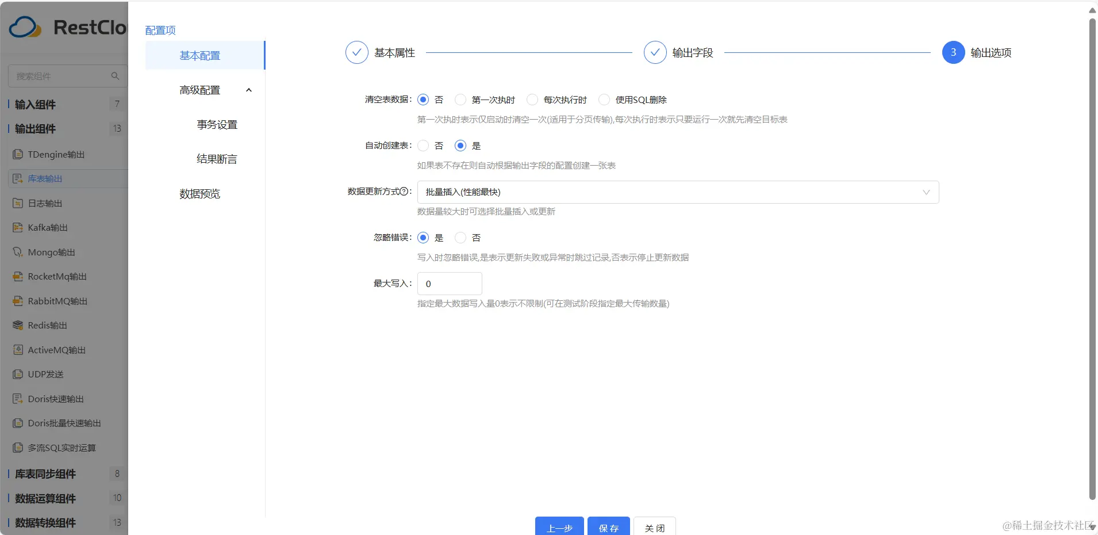
Task: Click the 最大写入 input field
Action: 450,284
